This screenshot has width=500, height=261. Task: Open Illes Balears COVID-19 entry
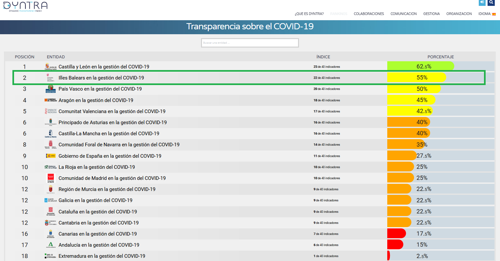point(101,78)
